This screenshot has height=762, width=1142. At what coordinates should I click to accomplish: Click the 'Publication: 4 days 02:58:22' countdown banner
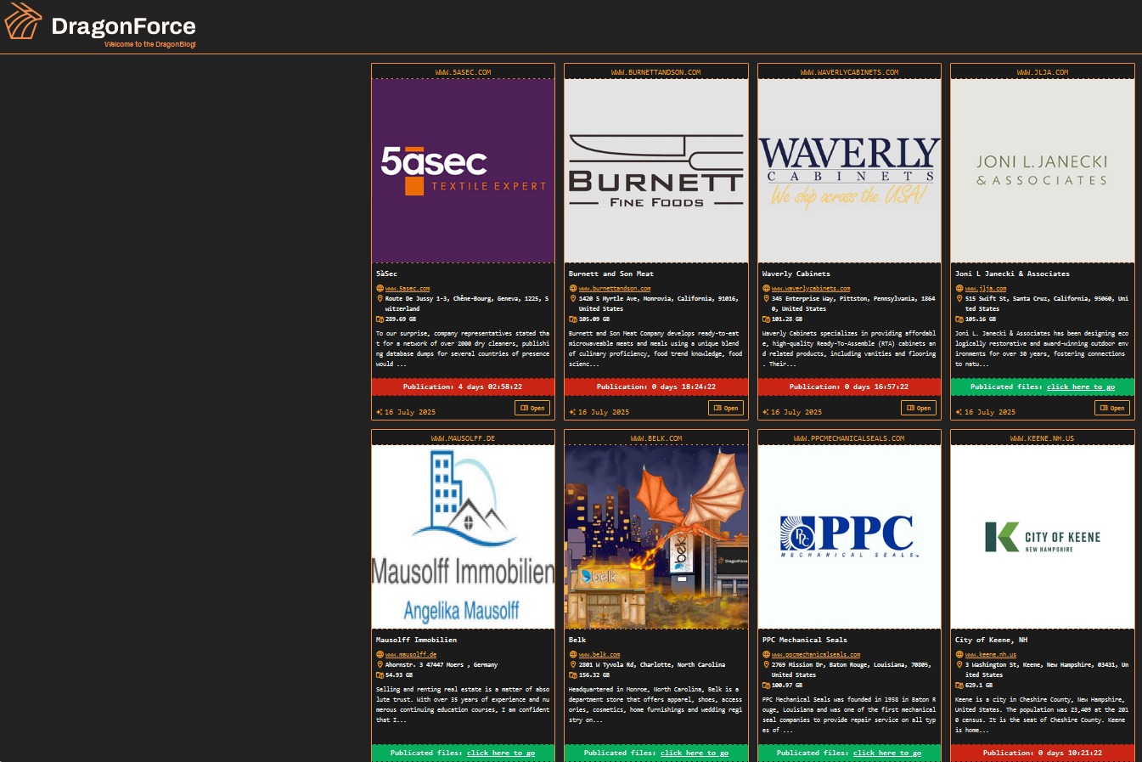point(463,387)
